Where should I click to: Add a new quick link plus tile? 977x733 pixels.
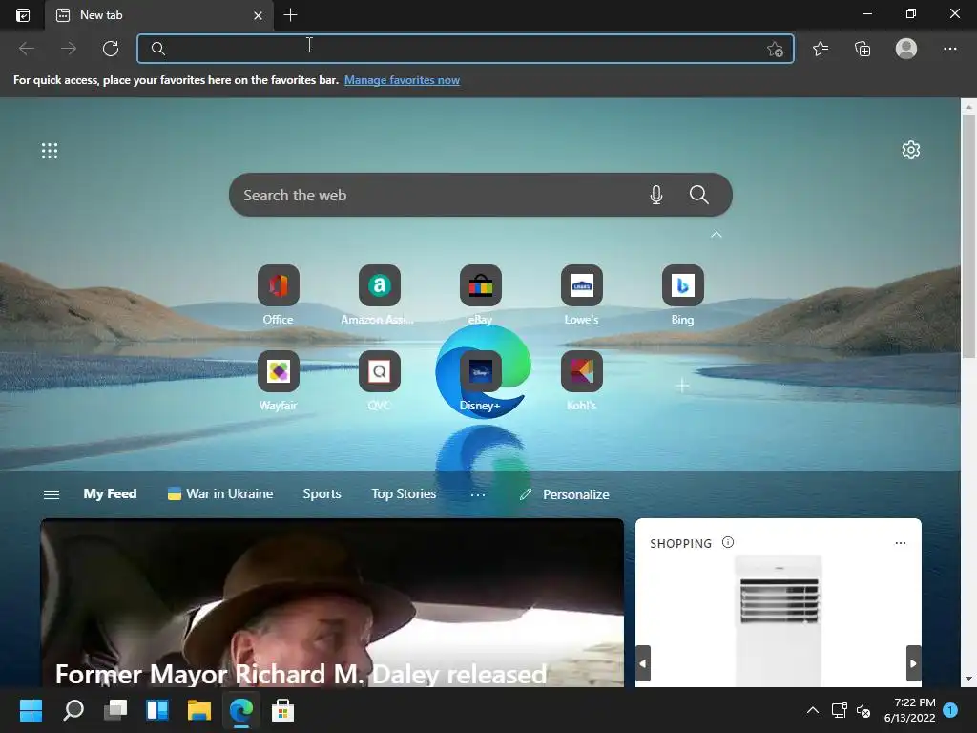682,386
